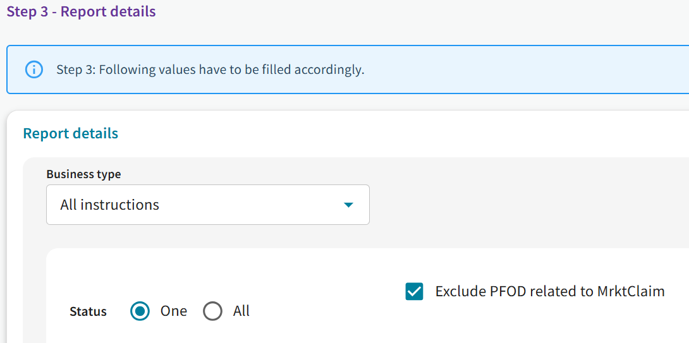The image size is (689, 343).
Task: Click the checkmark inside the teal checkbox
Action: [x=414, y=291]
